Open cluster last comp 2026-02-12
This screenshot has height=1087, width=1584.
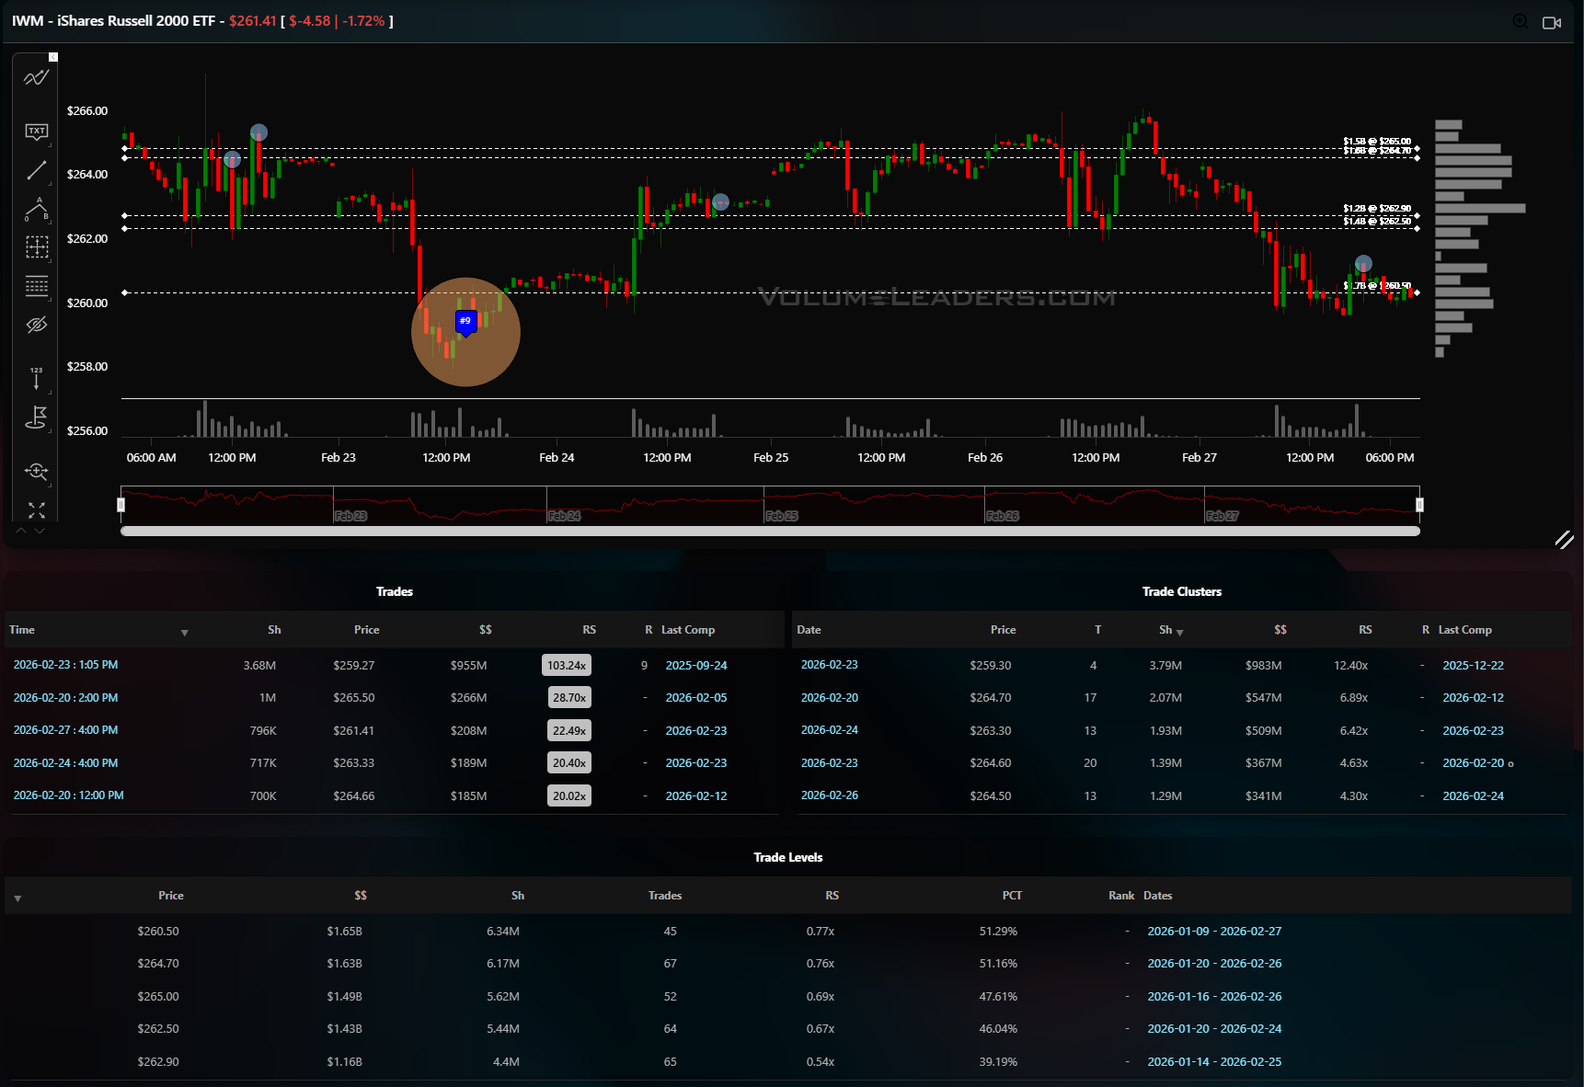point(1473,698)
